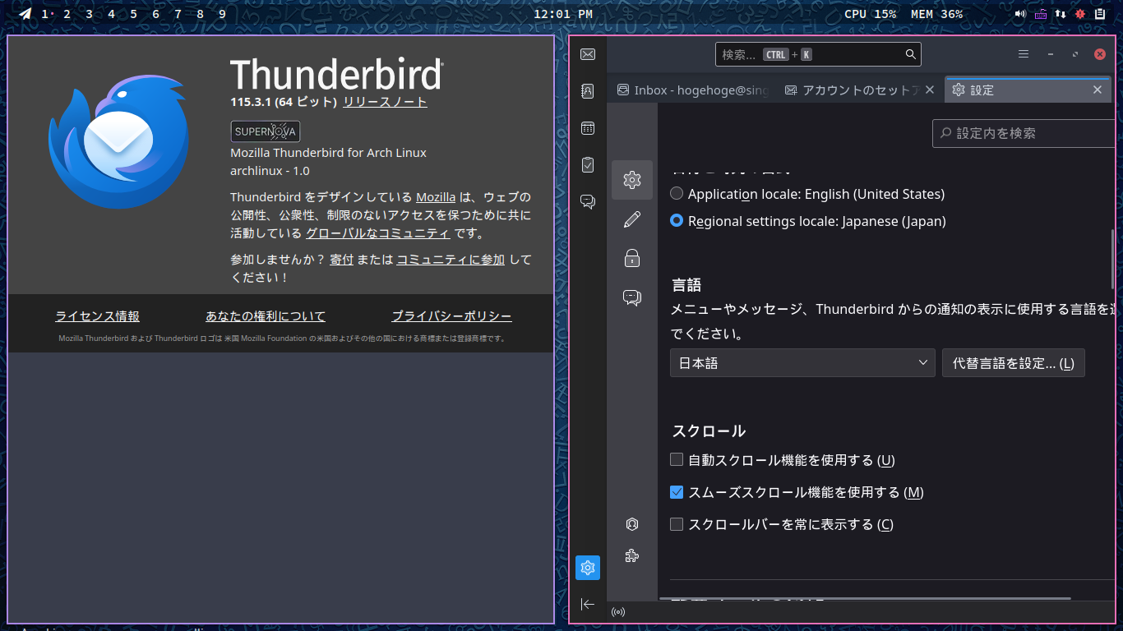
Task: Uncheck スムーズスクロール機能を使用する checkbox
Action: [677, 492]
